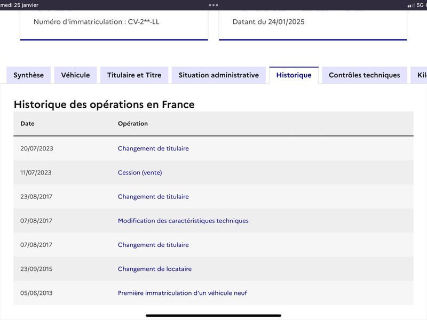This screenshot has width=427, height=320.
Task: Select the date 11/07/2023
Action: pos(36,172)
